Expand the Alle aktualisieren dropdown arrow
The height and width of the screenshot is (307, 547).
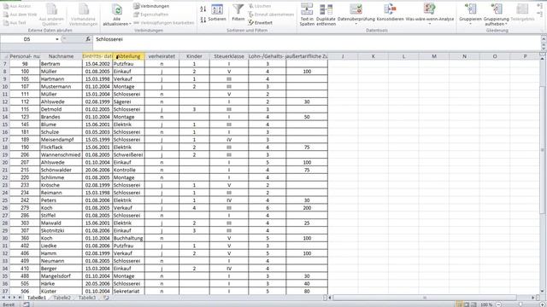point(130,24)
